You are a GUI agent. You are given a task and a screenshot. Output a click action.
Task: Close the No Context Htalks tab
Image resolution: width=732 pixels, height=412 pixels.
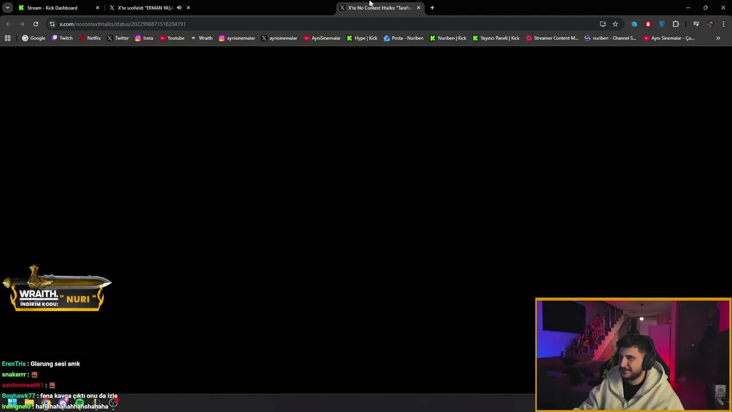click(419, 7)
